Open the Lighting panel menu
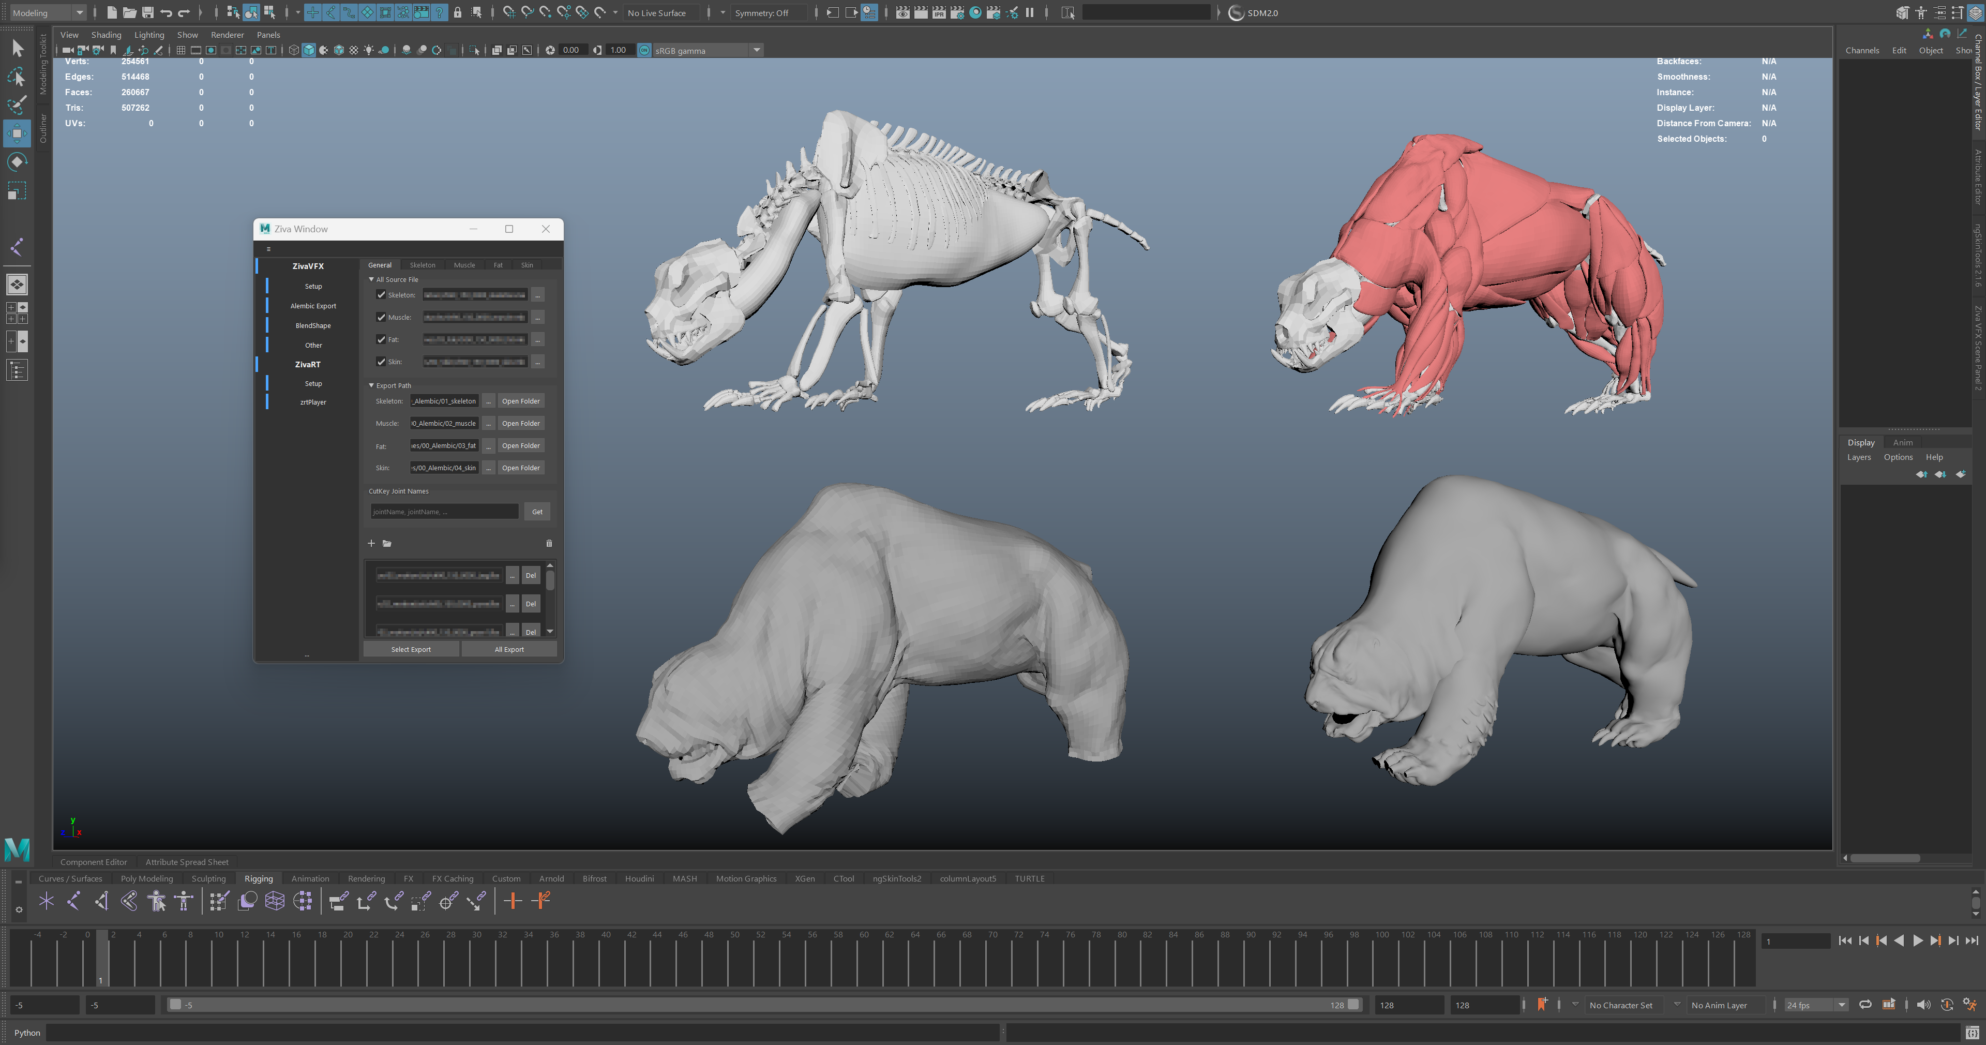The image size is (1986, 1045). click(149, 35)
